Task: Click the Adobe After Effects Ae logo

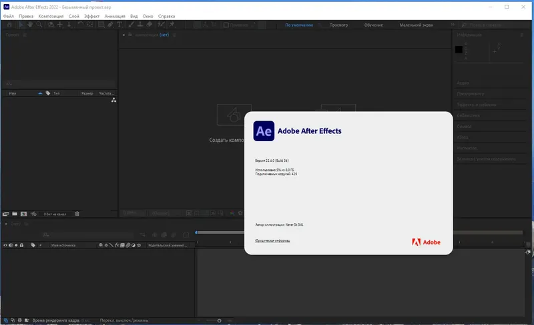Action: point(264,131)
